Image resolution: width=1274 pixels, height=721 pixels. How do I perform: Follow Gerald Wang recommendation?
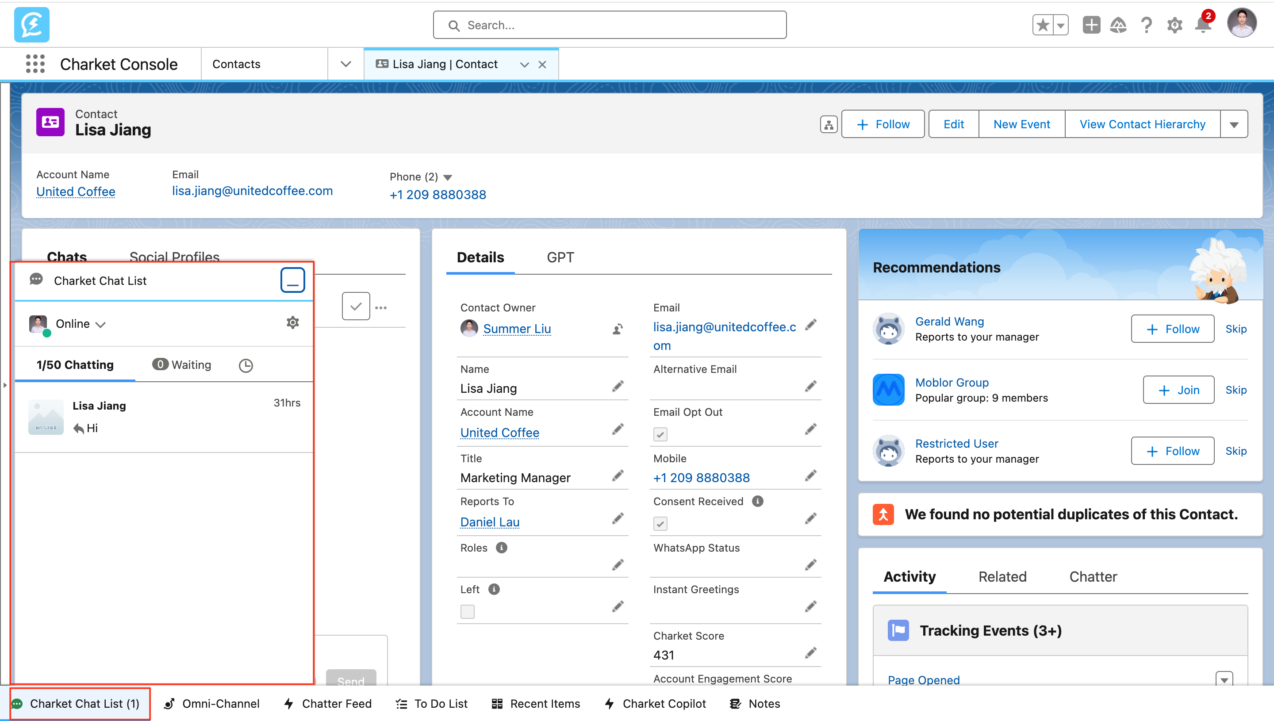coord(1173,329)
